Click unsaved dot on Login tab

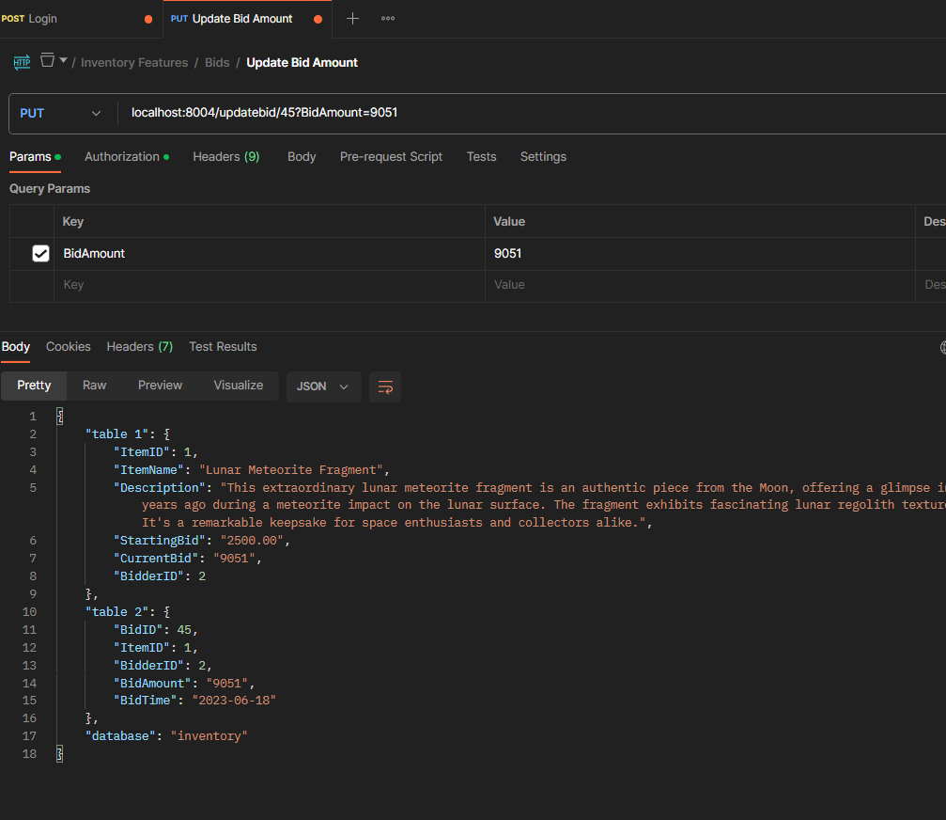coord(148,19)
